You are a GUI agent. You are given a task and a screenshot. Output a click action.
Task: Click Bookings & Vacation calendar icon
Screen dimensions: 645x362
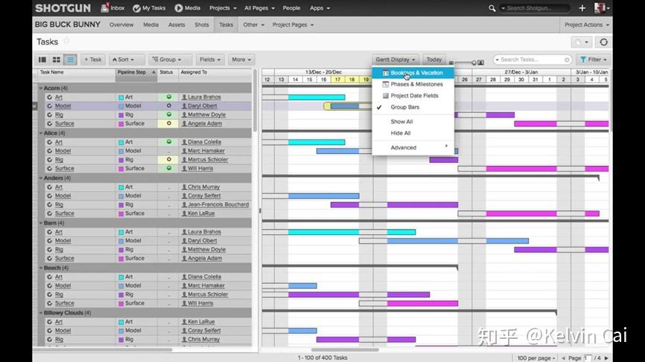tap(386, 73)
